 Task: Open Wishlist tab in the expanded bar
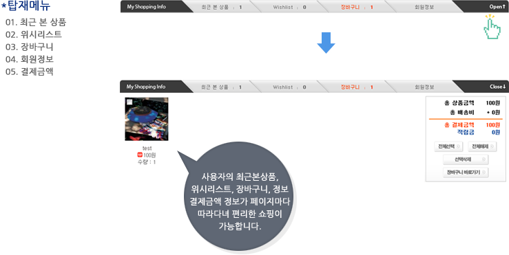tap(289, 87)
